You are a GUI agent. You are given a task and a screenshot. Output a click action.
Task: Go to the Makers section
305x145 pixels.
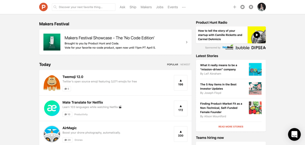[x=146, y=7]
